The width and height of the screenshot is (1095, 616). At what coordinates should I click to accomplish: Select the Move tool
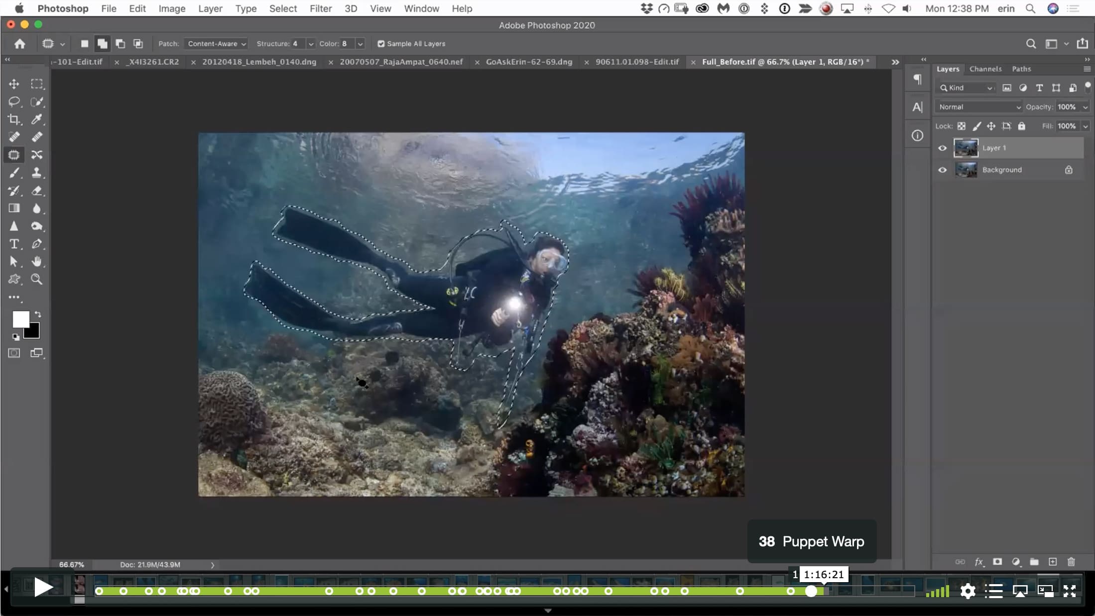14,84
